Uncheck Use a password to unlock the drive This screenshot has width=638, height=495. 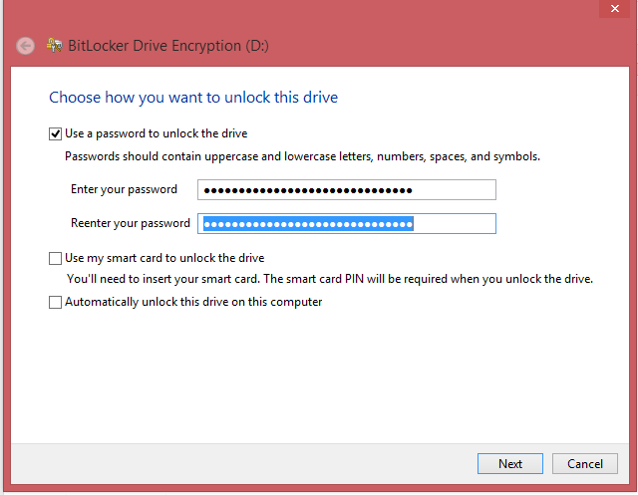click(x=55, y=133)
